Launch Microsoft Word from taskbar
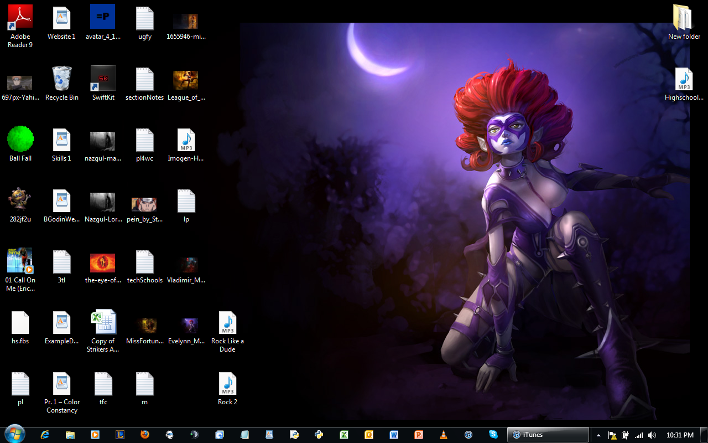This screenshot has height=443, width=708. pyautogui.click(x=393, y=435)
